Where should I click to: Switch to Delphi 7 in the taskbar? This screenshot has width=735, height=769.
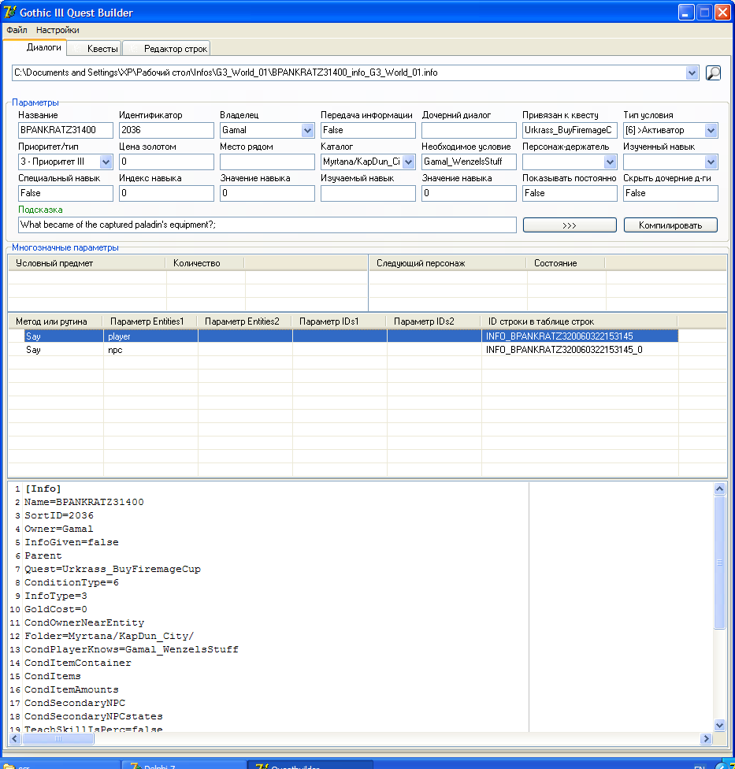tap(184, 765)
